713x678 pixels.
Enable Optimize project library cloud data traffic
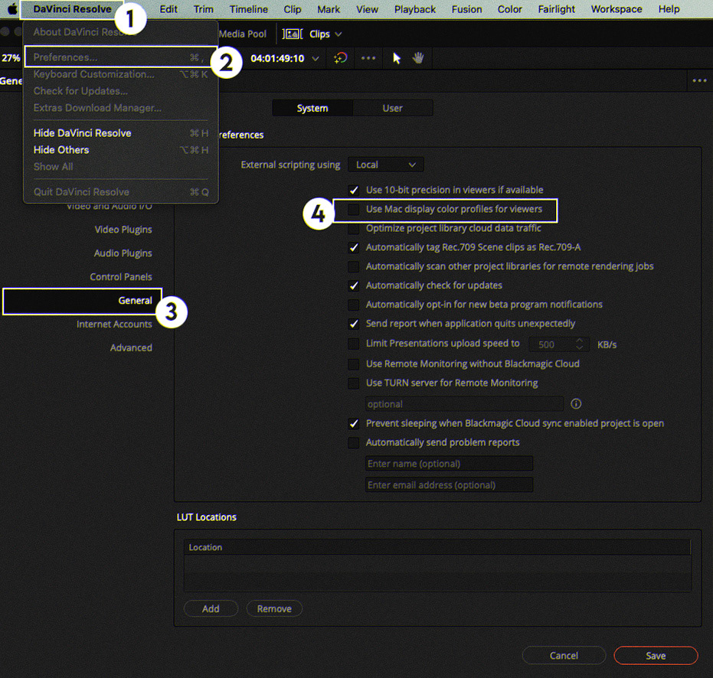pos(353,229)
